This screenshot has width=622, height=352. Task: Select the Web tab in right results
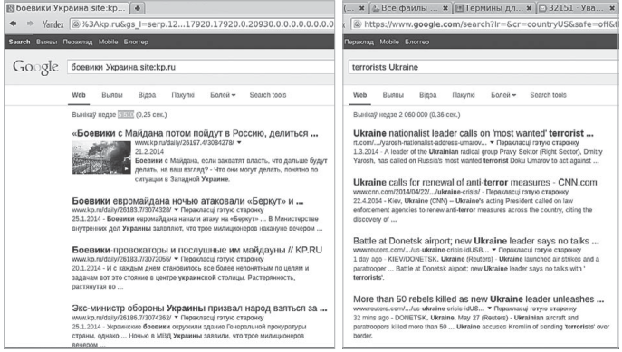[359, 95]
